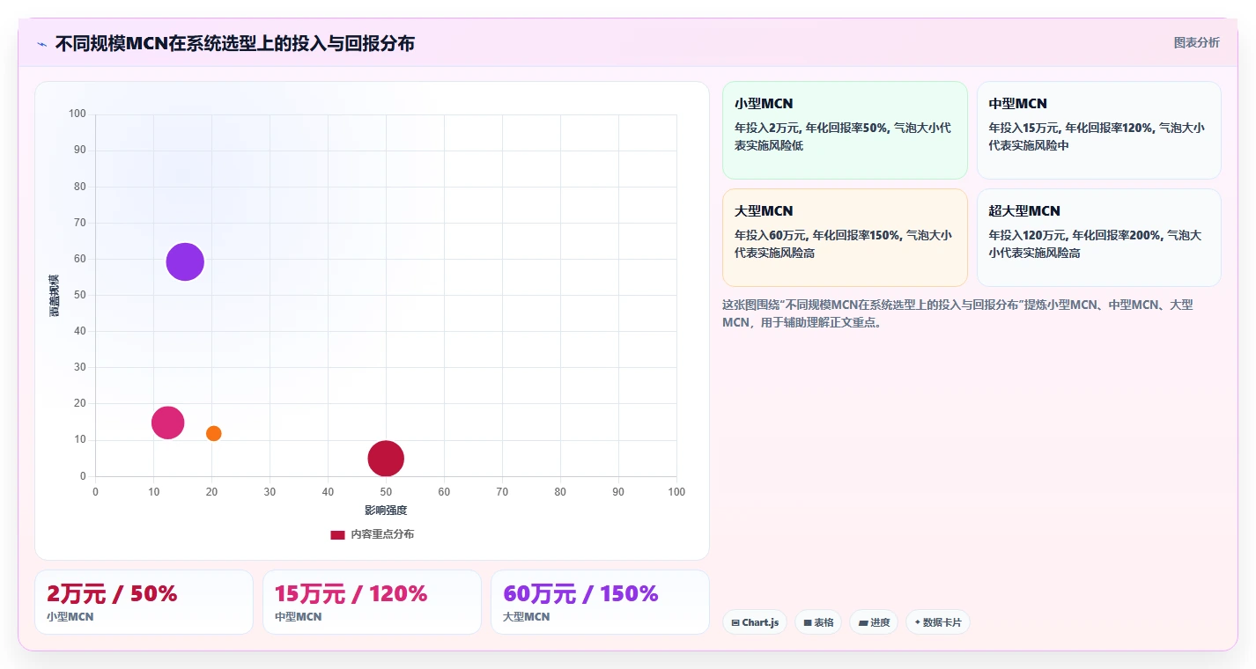Viewport: 1256px width, 669px height.
Task: Select the 2万元 / 50% stat card
Action: point(144,602)
